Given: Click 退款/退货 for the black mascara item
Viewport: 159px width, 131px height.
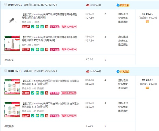Looking at the screenshot, I should click(123, 14).
